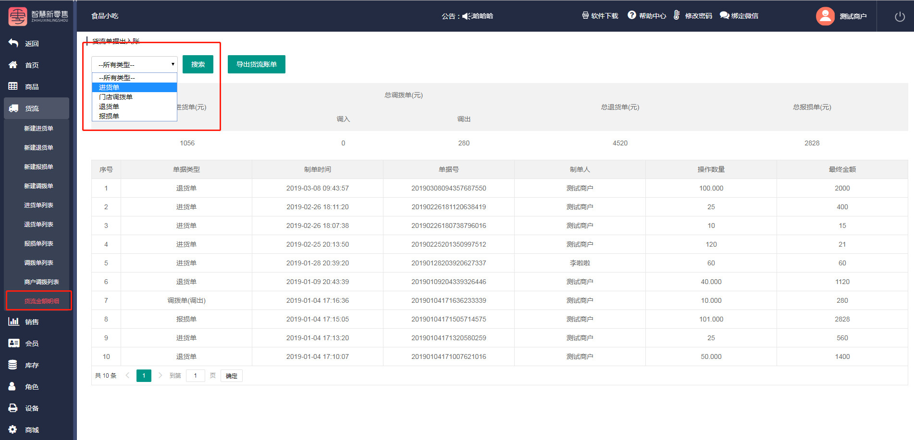Select 门店调拨单 option in dropdown list

point(135,97)
